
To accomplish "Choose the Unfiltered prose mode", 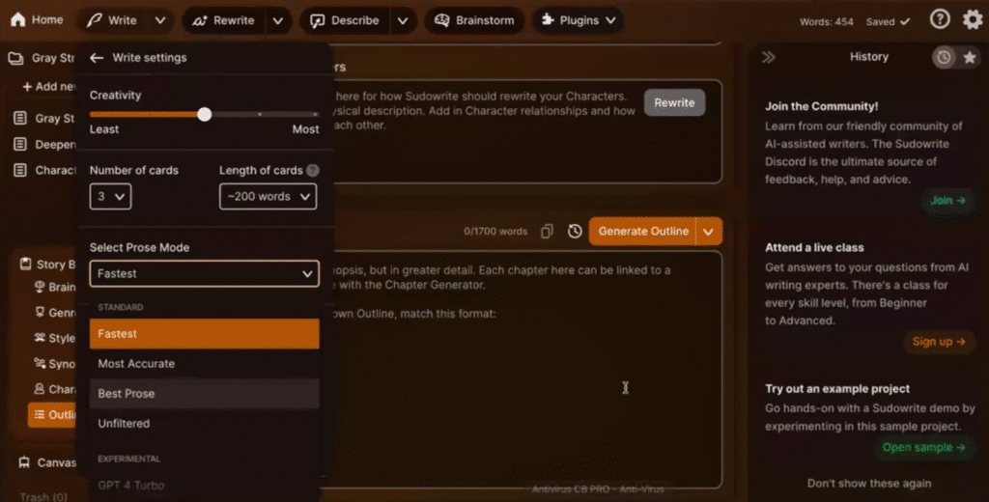I will click(x=205, y=423).
